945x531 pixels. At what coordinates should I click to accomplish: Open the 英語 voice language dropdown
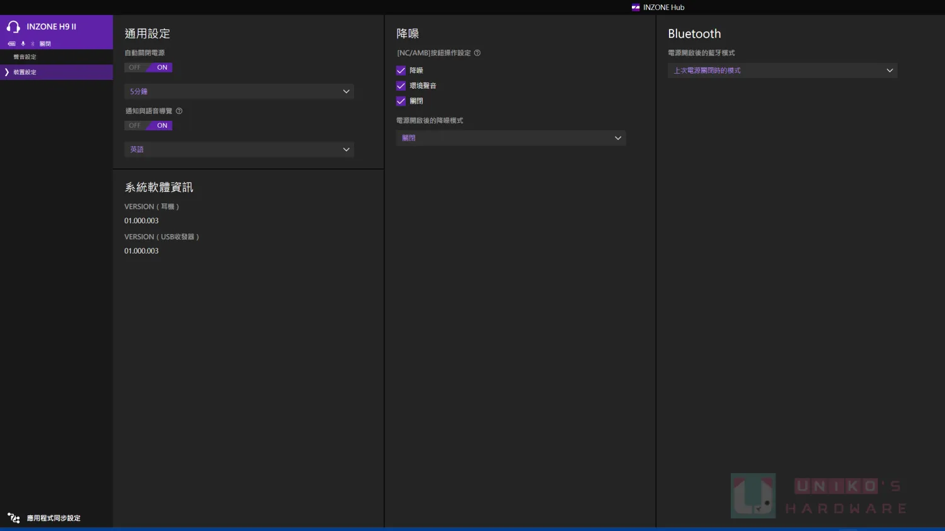239,149
